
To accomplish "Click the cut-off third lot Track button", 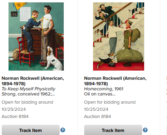I will tap(167, 130).
